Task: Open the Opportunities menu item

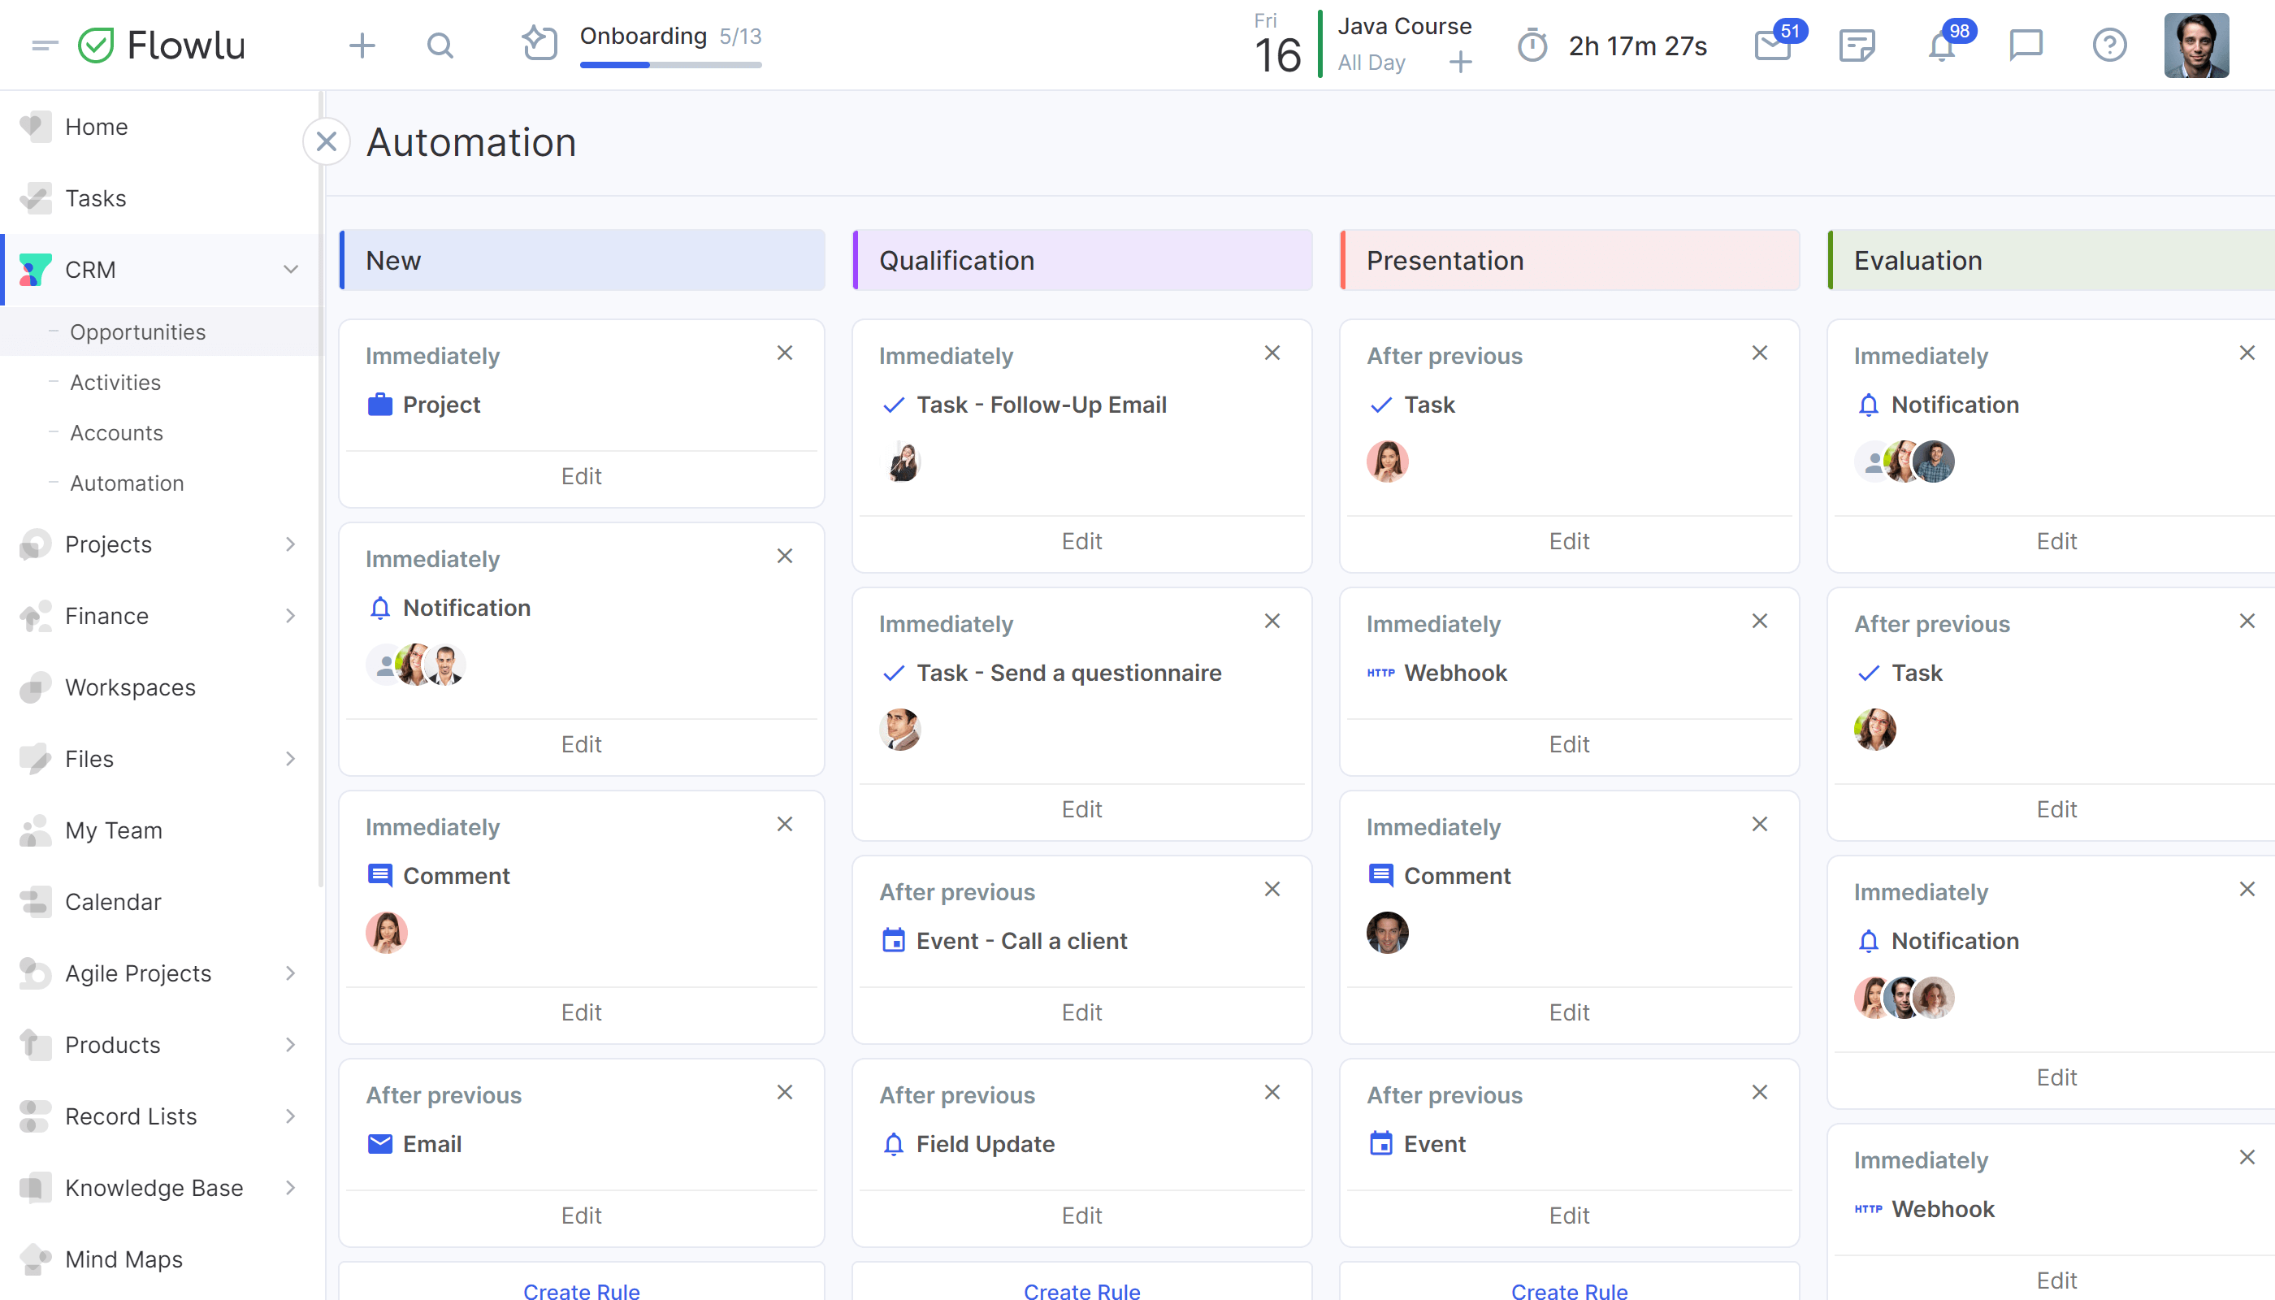Action: 138,331
